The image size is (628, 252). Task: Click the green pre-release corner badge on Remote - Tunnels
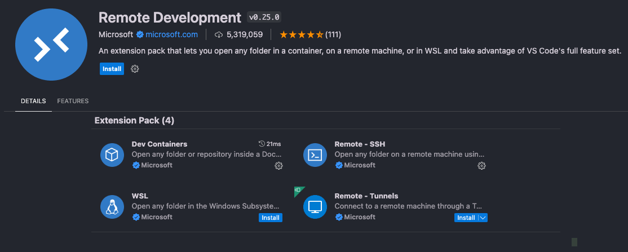298,191
